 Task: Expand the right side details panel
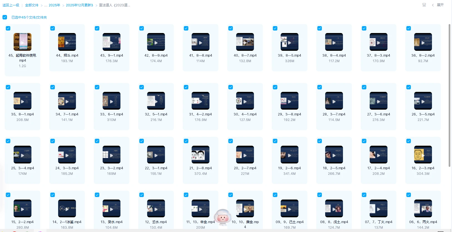point(438,5)
